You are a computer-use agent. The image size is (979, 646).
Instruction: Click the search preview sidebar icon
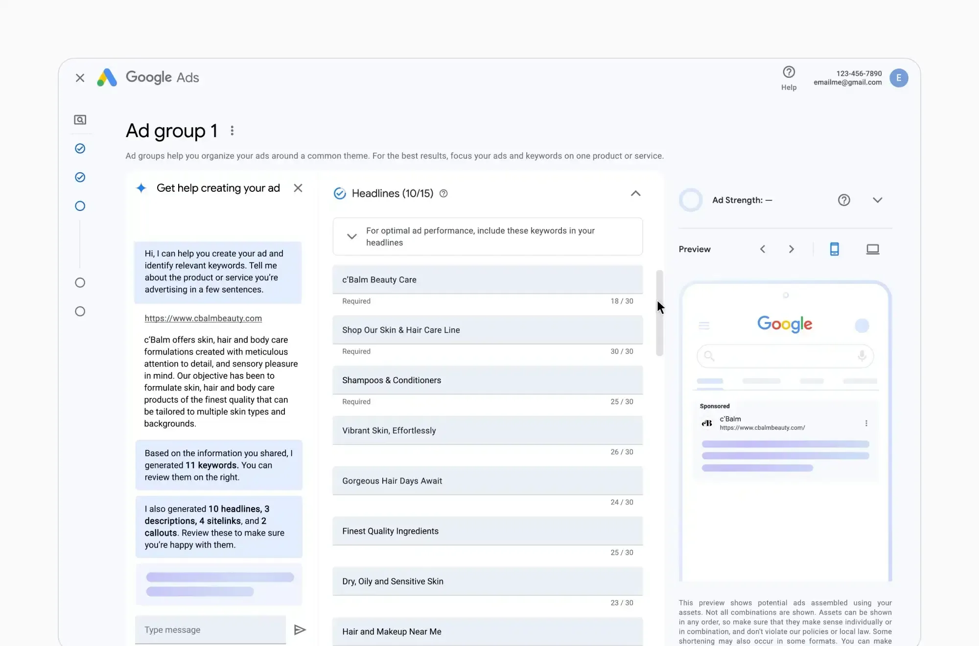(80, 120)
